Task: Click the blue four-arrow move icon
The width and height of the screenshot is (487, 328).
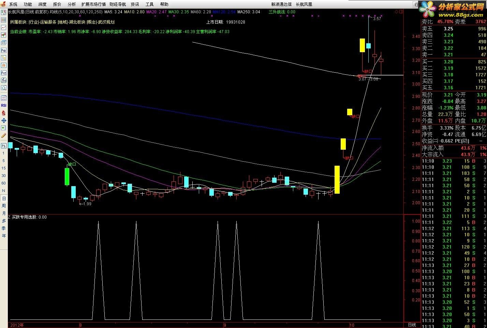Action: coord(4,120)
